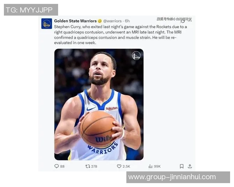Click the @warriors handle
Image resolution: width=234 pixels, height=187 pixels.
[112, 21]
